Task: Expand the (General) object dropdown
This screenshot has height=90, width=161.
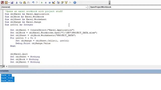Action: 86,7
